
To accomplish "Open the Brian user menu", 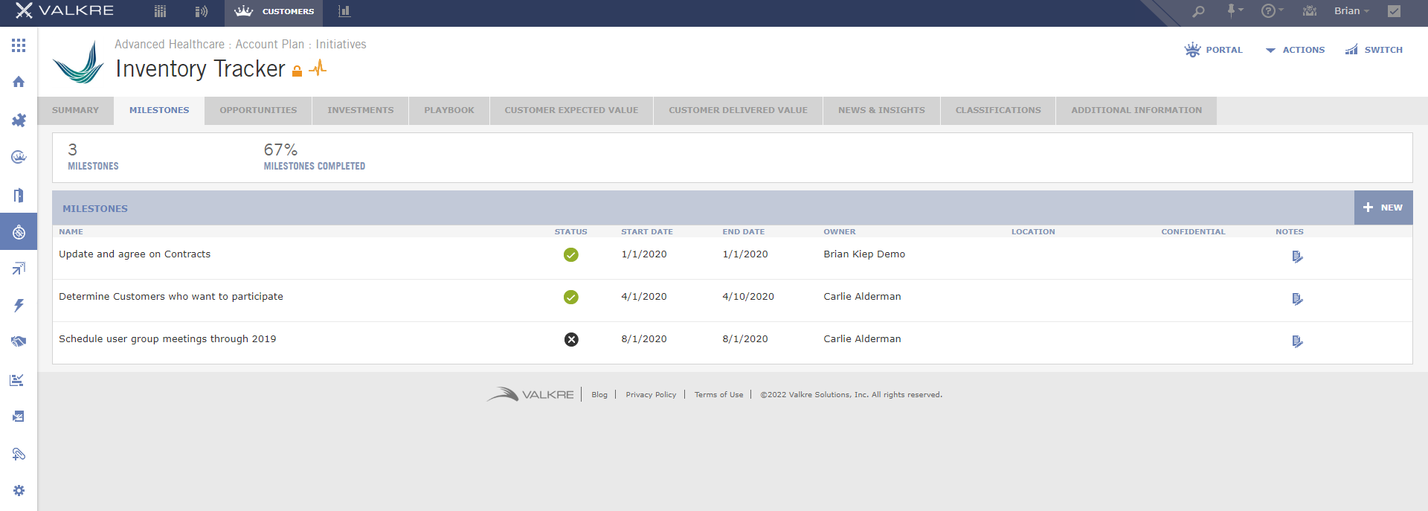I will 1351,10.
